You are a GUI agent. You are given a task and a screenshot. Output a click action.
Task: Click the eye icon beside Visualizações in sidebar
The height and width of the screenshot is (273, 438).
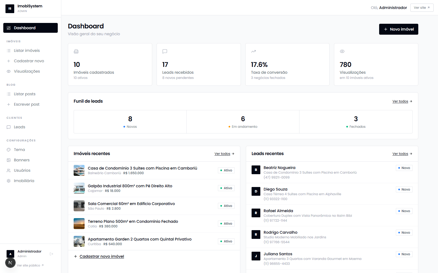tap(9, 71)
